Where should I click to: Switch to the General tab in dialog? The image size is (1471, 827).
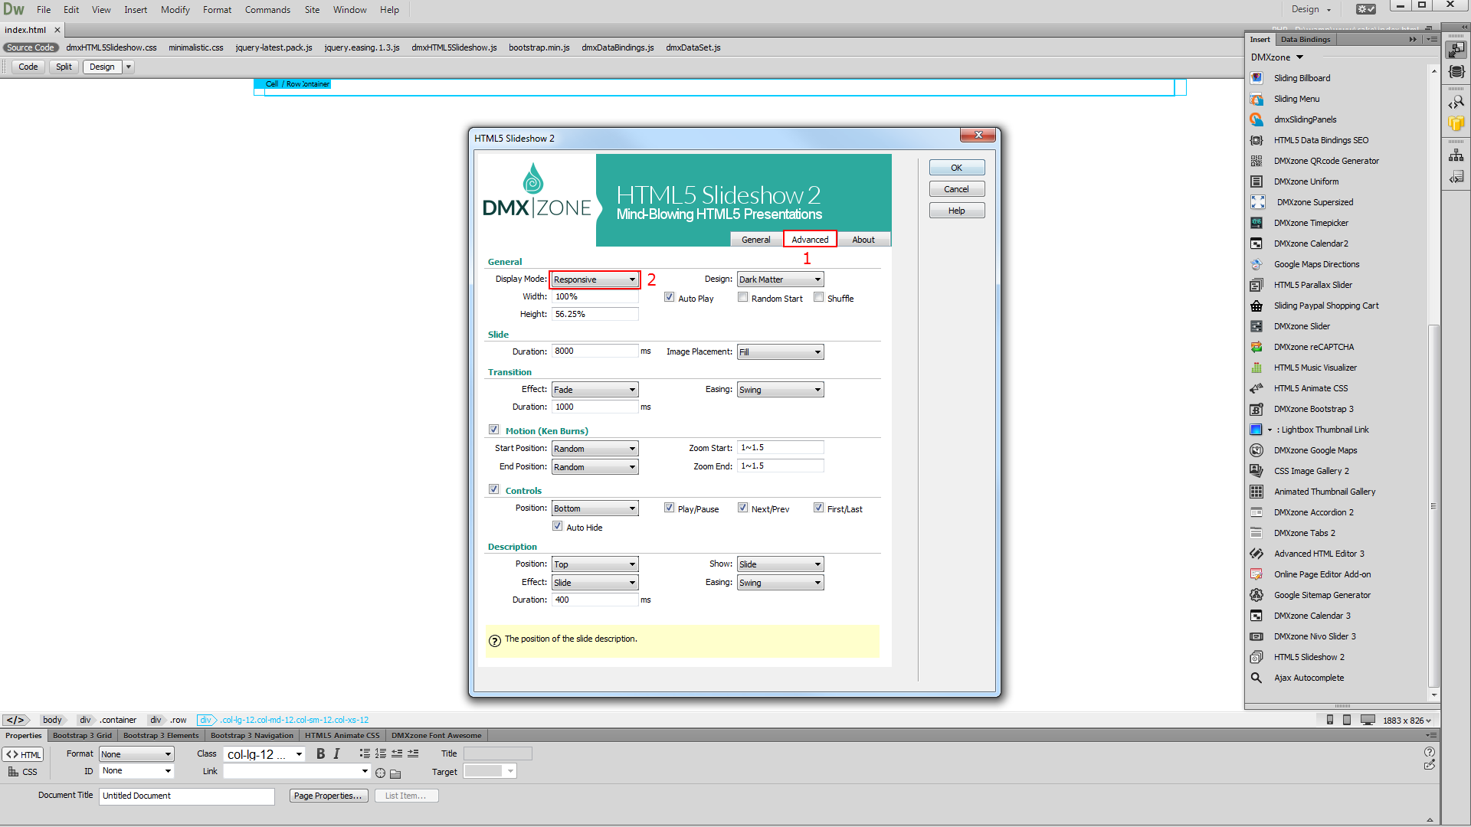tap(755, 240)
